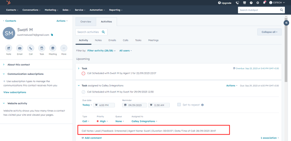Create a Task with task icon

(x=42, y=48)
